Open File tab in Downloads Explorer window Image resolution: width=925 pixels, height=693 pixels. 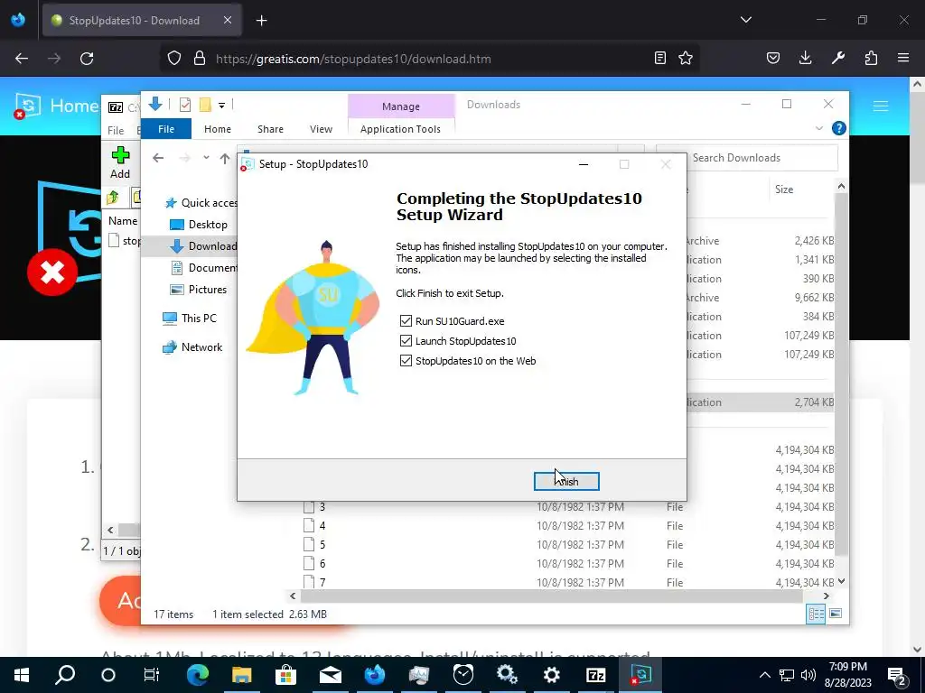(x=166, y=128)
